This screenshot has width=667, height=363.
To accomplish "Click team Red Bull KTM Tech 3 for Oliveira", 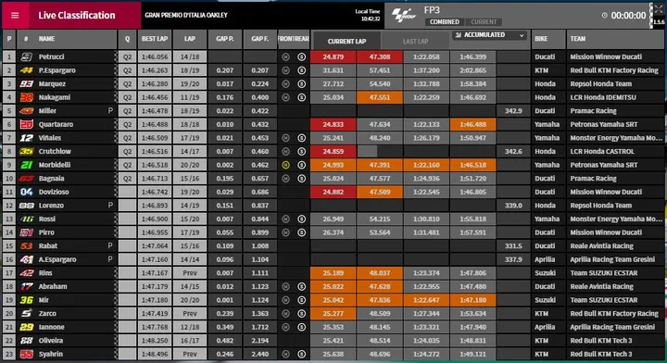I will tap(601, 341).
